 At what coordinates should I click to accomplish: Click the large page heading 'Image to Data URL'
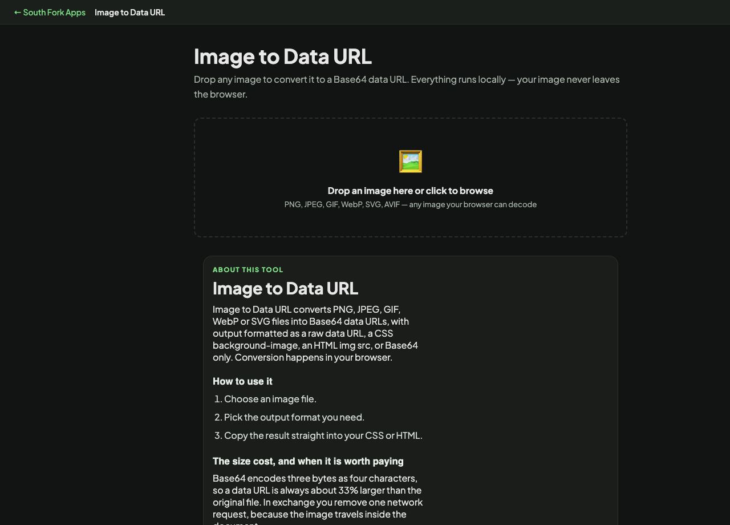(283, 56)
